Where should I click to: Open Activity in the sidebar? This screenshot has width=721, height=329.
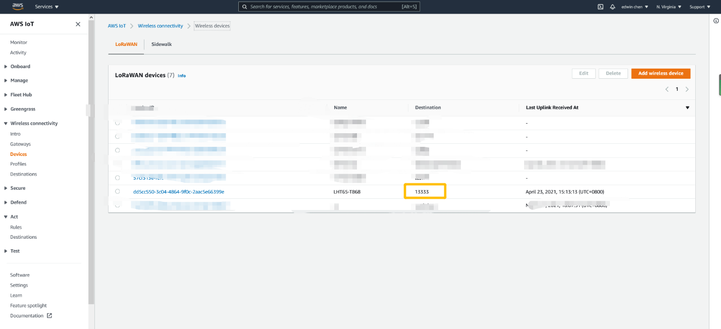pyautogui.click(x=18, y=52)
